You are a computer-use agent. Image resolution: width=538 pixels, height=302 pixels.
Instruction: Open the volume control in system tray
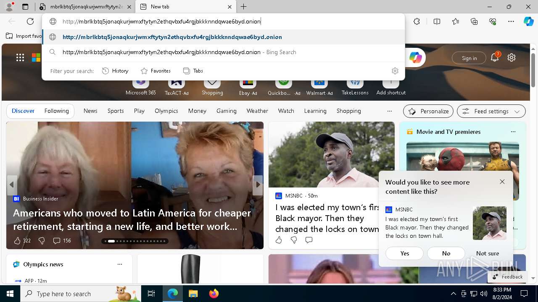484,294
